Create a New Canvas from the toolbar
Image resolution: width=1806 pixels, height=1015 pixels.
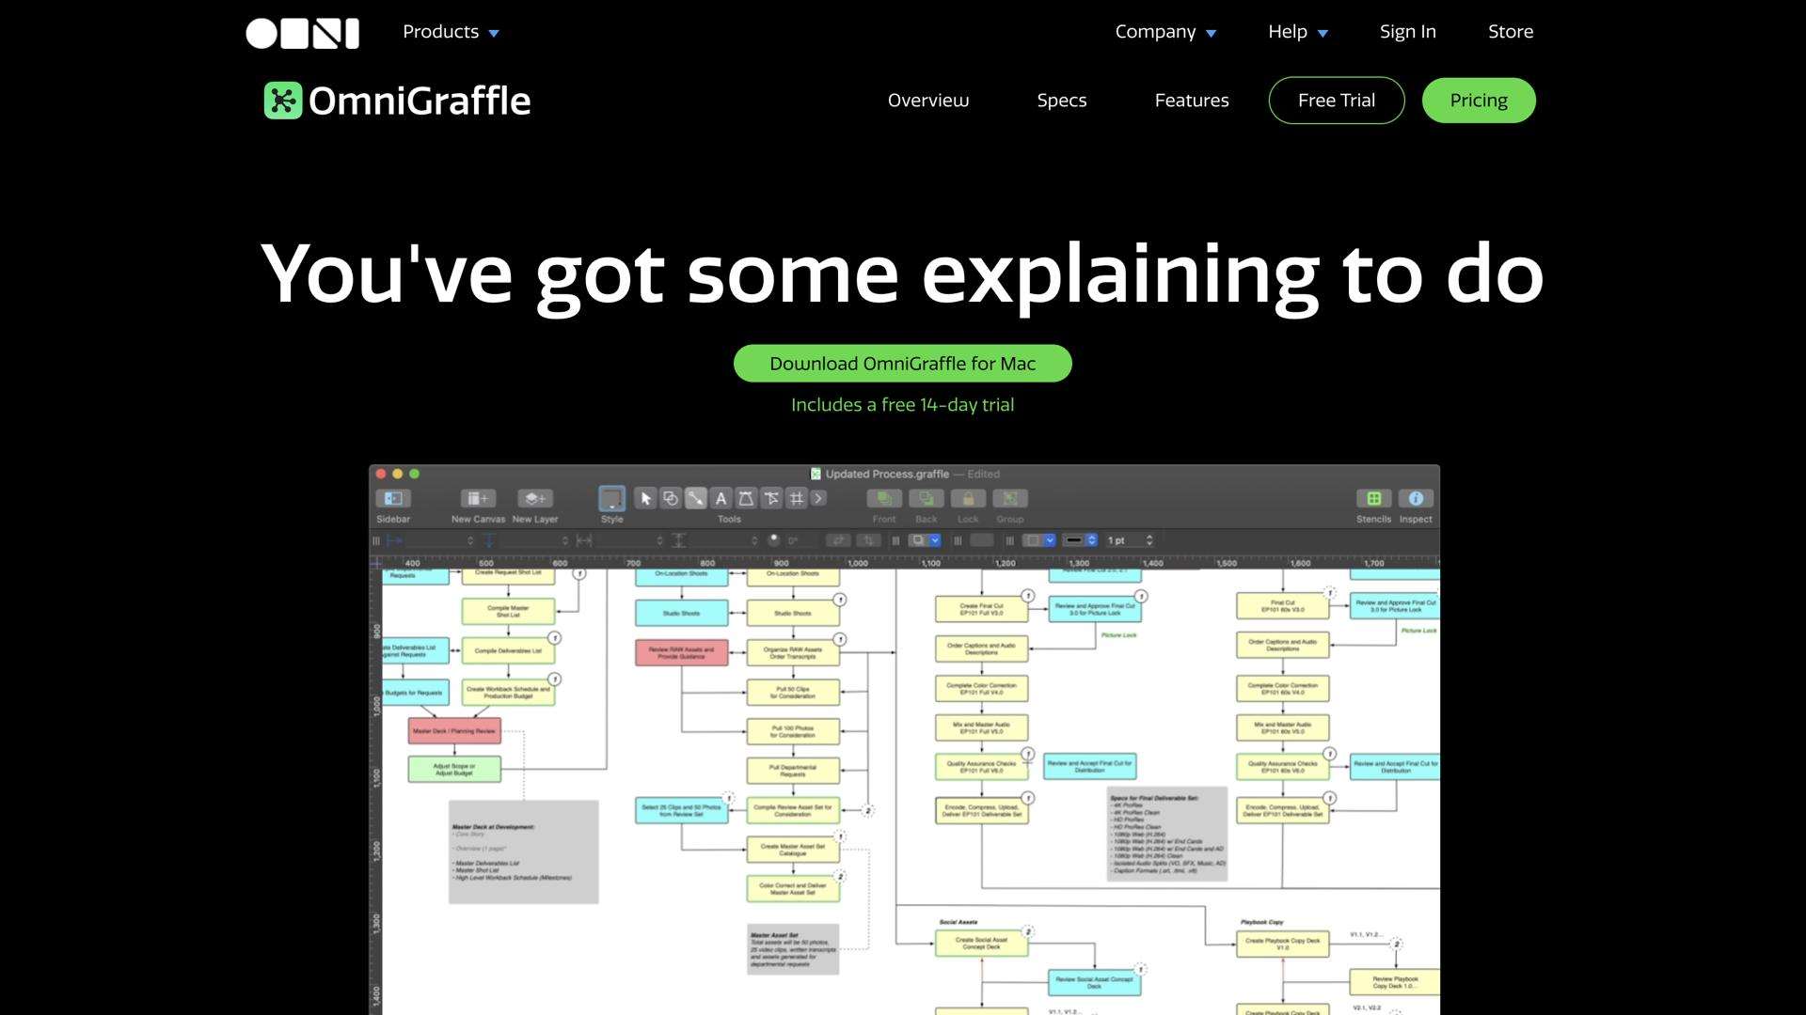click(x=478, y=498)
